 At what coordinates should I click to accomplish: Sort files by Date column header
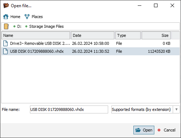(x=93, y=35)
